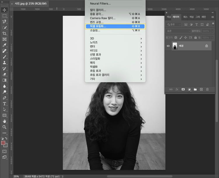Image resolution: width=219 pixels, height=178 pixels.
Task: Switch to the 패스 panel tab
Action: click(x=185, y=17)
